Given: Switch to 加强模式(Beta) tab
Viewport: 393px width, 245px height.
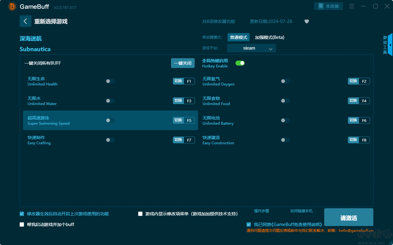Looking at the screenshot, I should pyautogui.click(x=270, y=37).
